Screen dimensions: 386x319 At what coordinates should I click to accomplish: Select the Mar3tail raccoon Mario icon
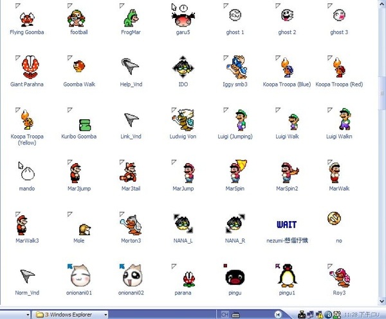(128, 172)
